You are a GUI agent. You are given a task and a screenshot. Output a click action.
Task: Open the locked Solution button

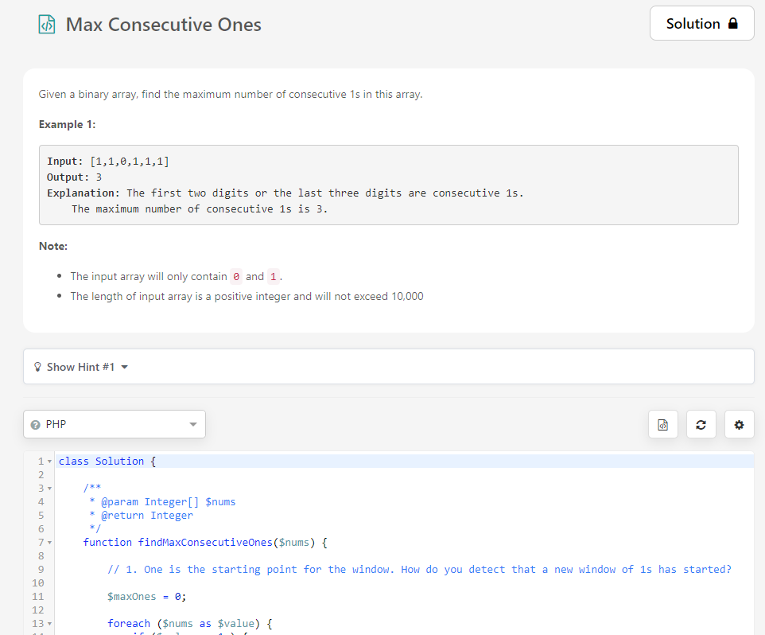(x=701, y=23)
